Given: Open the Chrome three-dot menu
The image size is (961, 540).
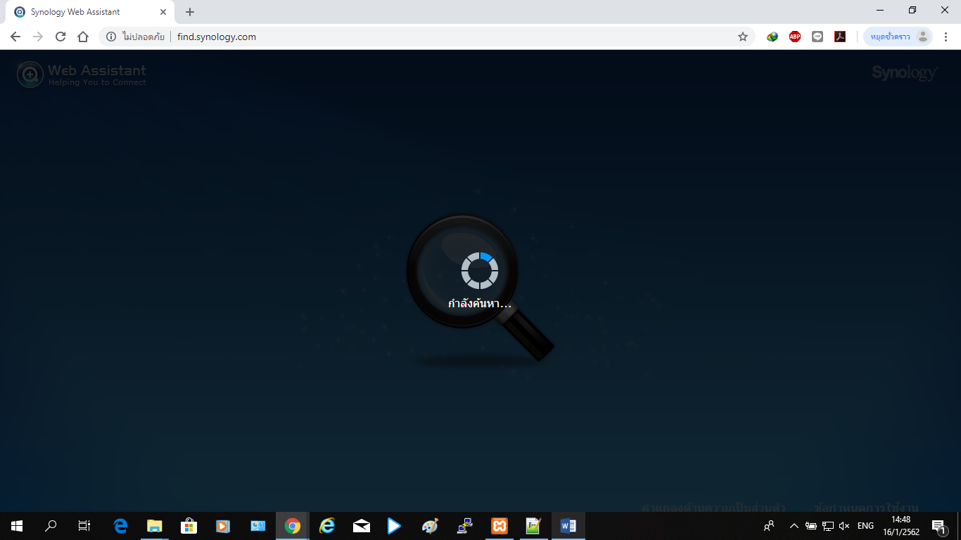Looking at the screenshot, I should 946,37.
